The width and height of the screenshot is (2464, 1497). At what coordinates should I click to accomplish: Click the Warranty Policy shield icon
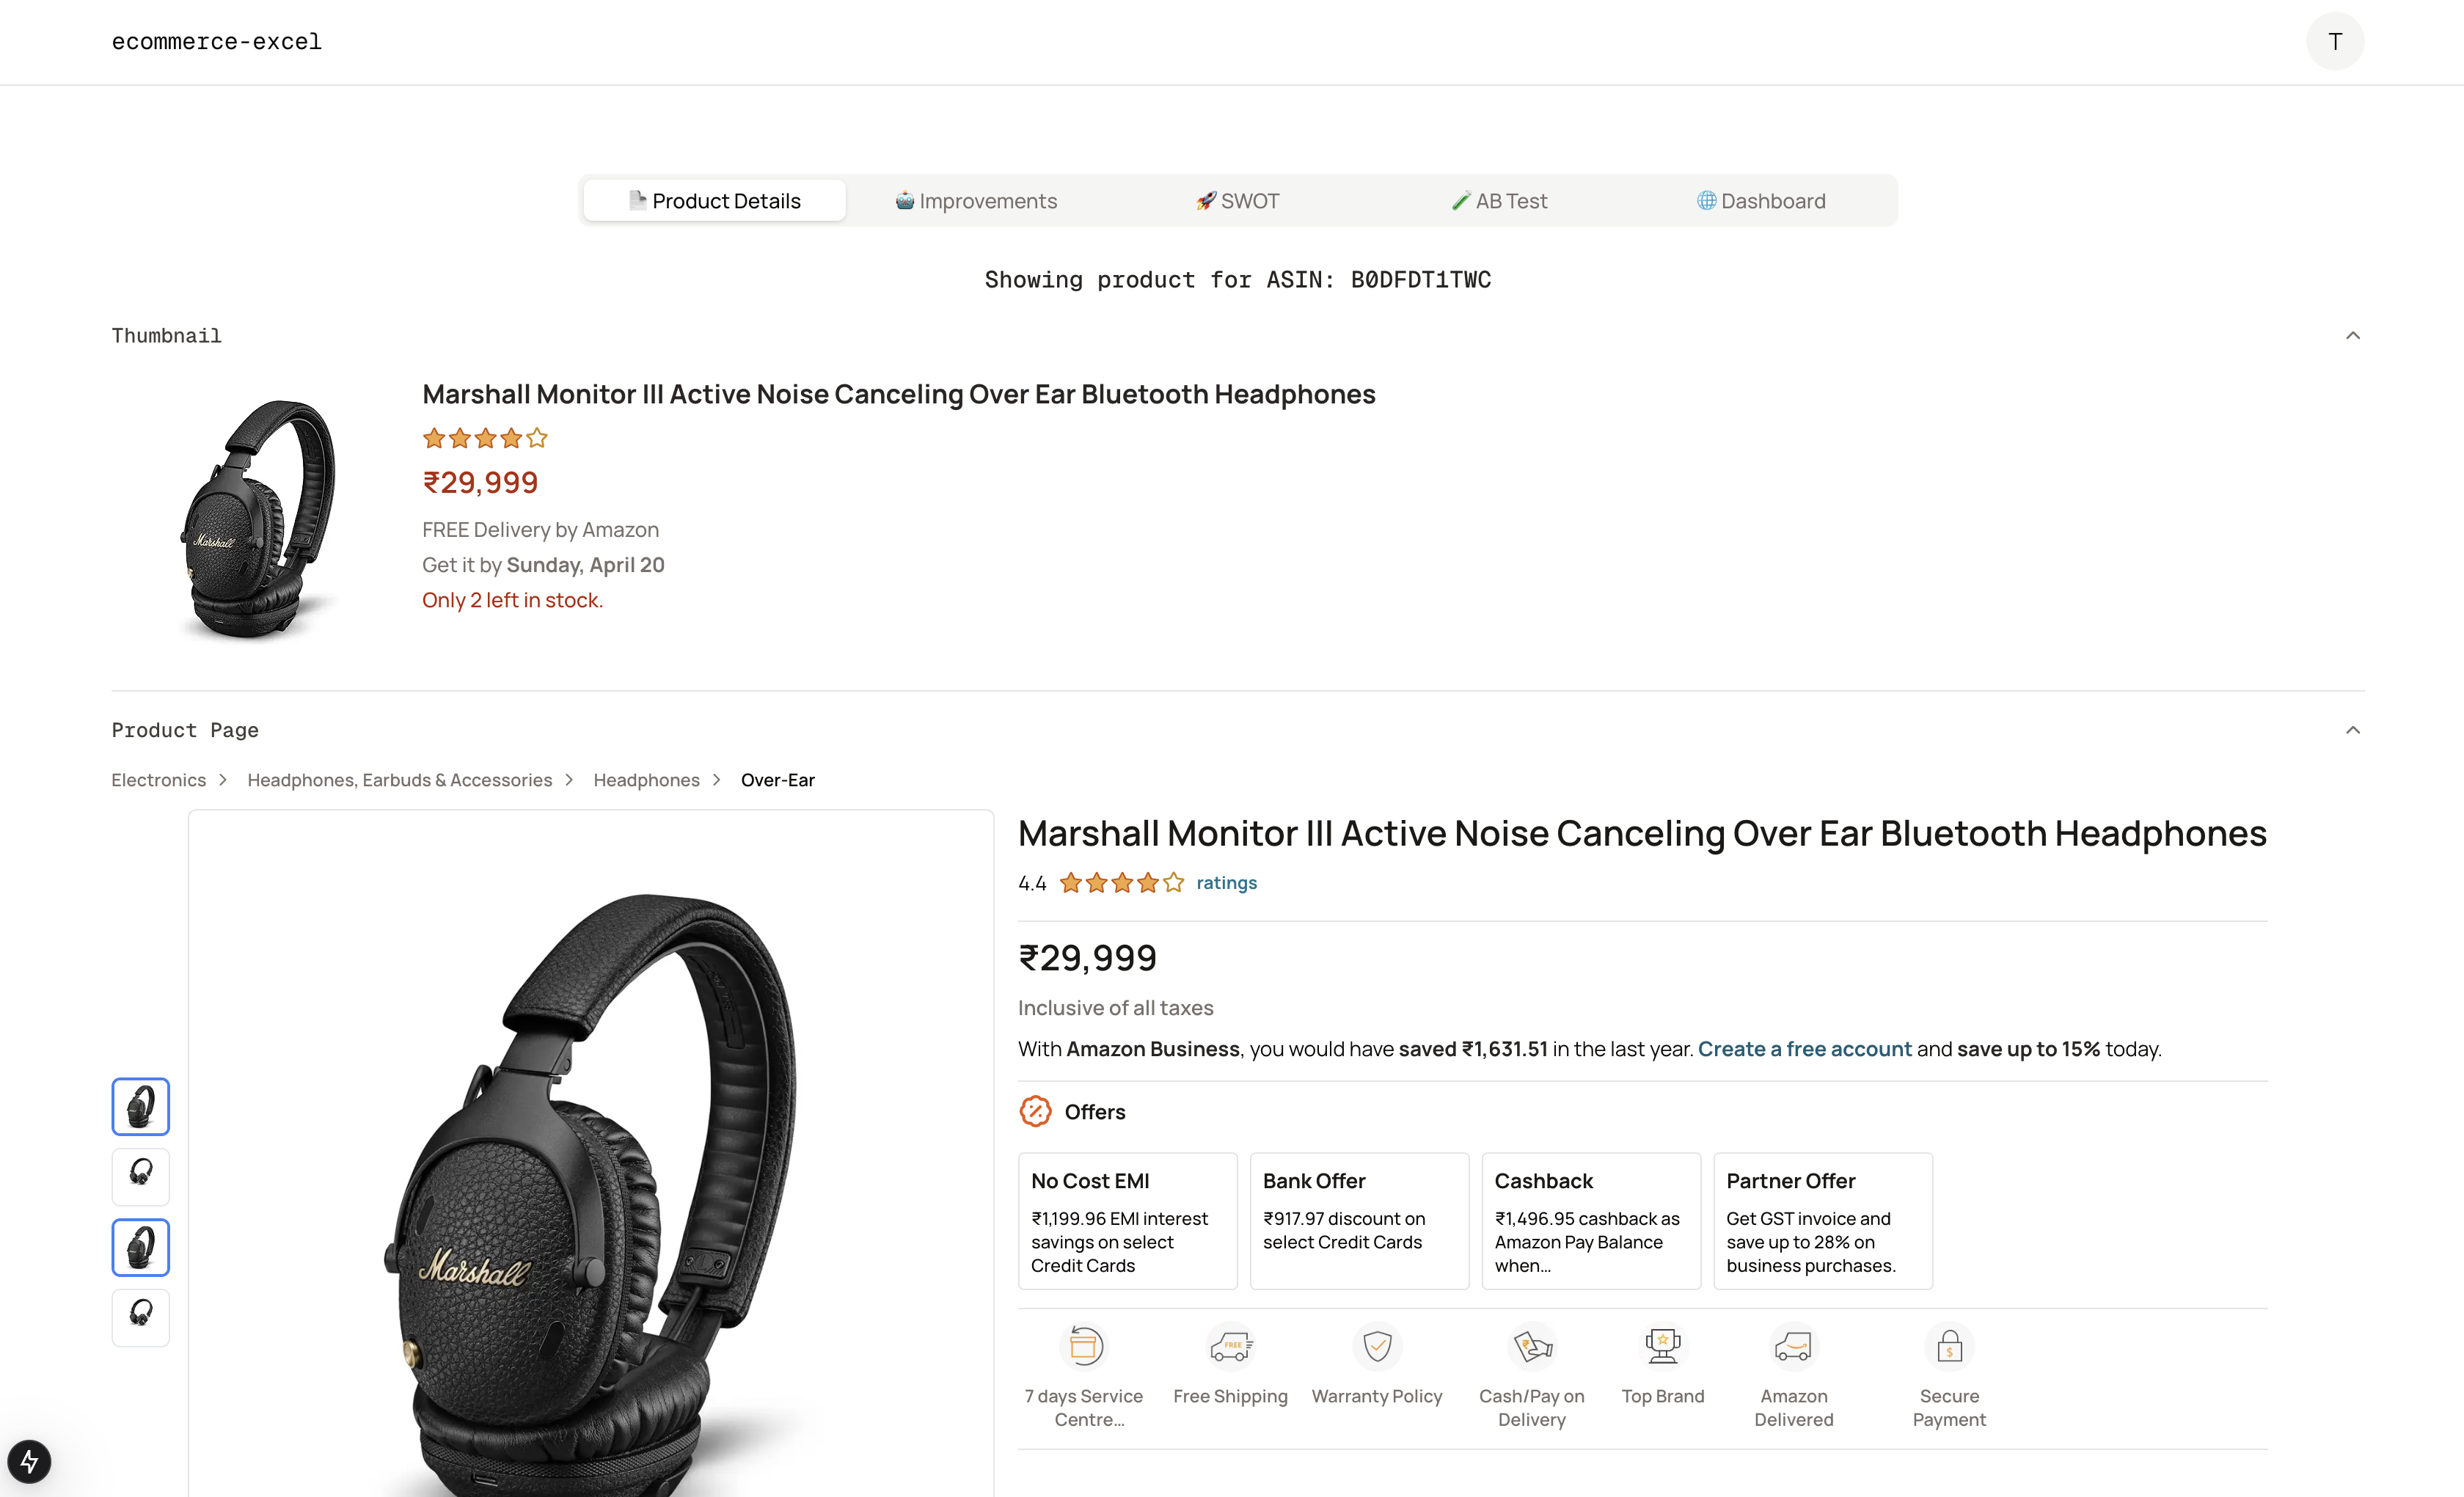click(1377, 1346)
